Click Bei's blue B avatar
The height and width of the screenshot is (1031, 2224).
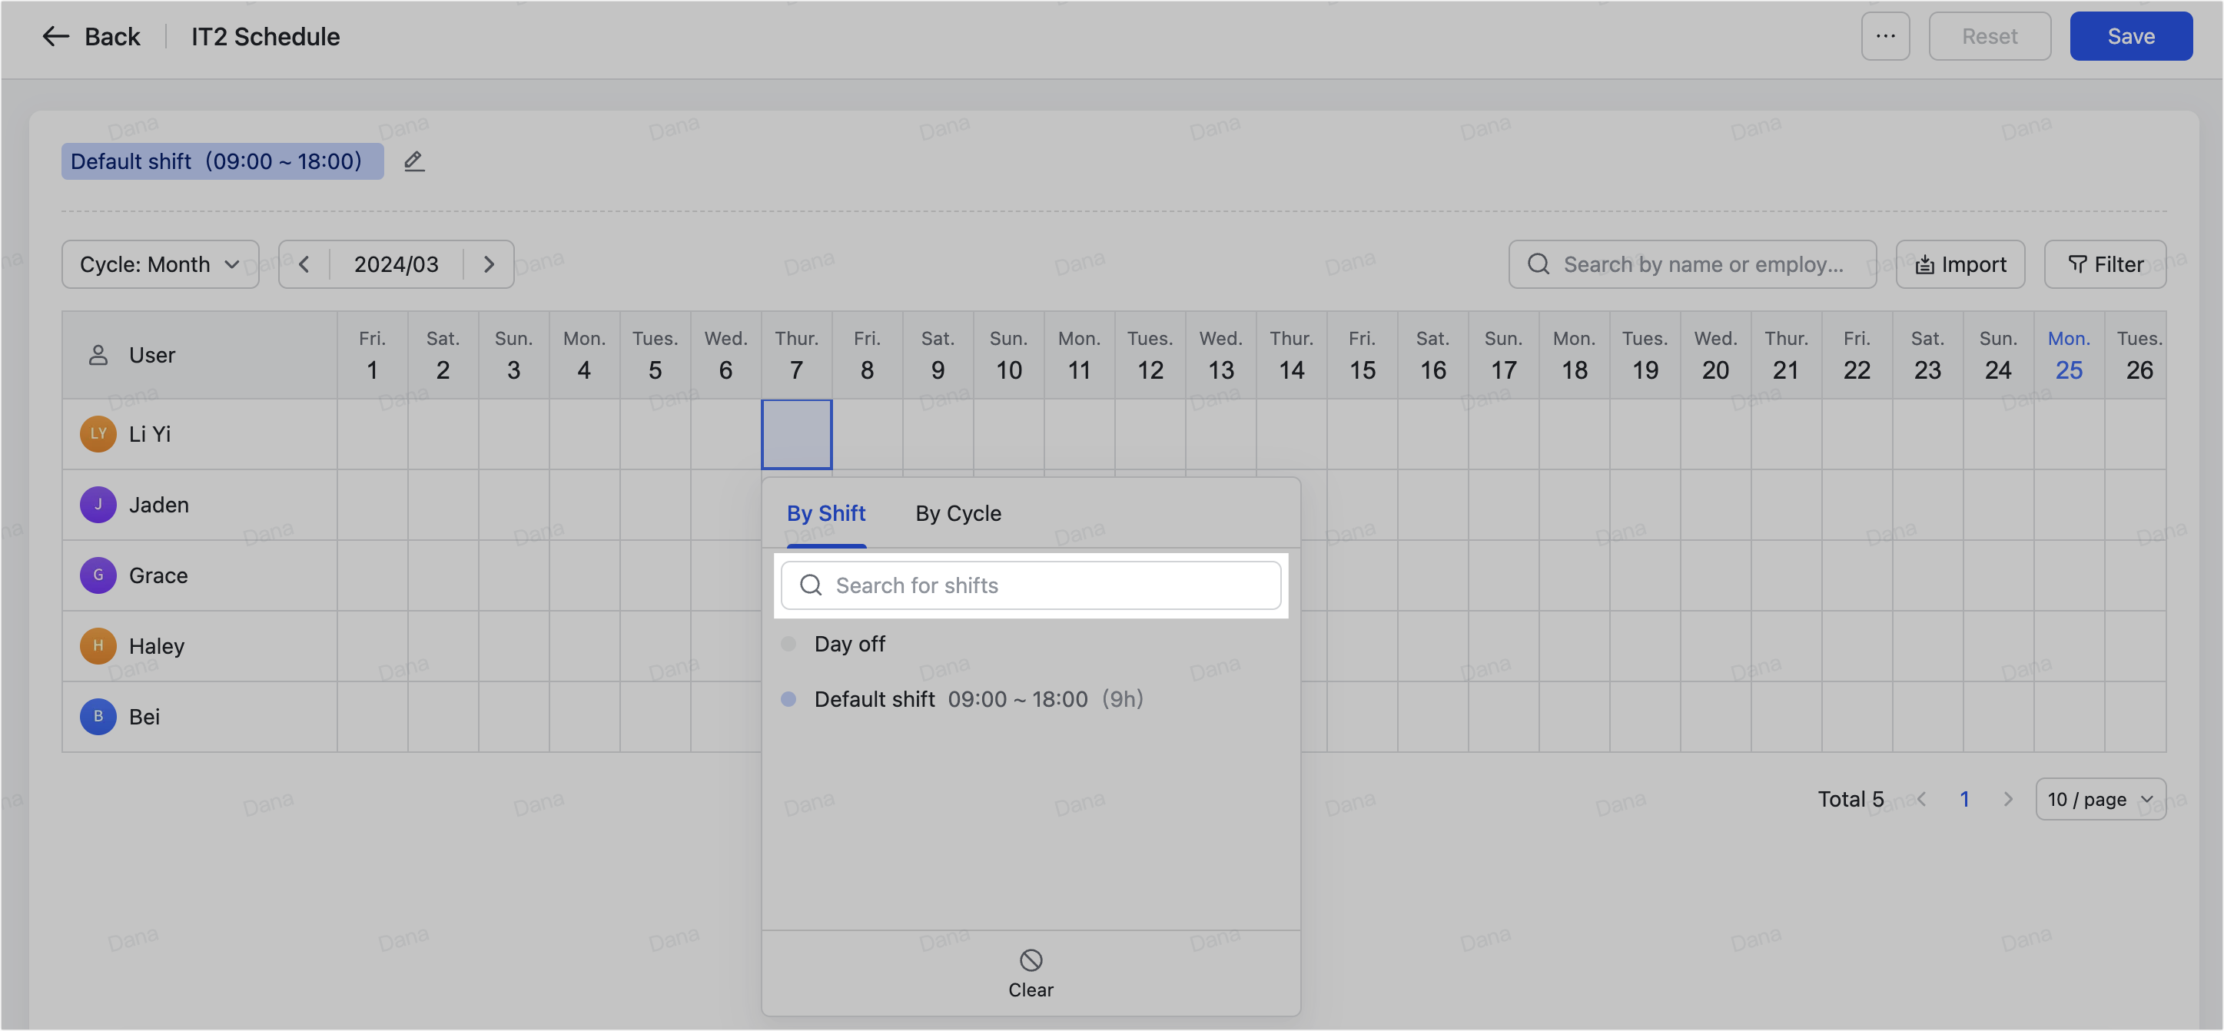[x=98, y=717]
